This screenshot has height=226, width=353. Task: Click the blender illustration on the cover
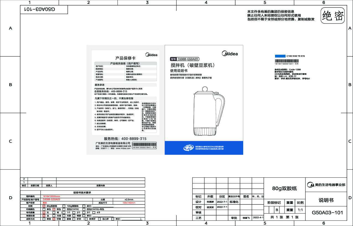pyautogui.click(x=209, y=112)
